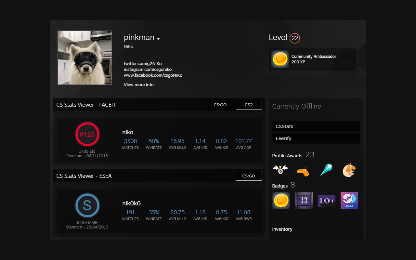Open the twitter.com/g2NiKo link
This screenshot has width=416, height=260.
143,63
